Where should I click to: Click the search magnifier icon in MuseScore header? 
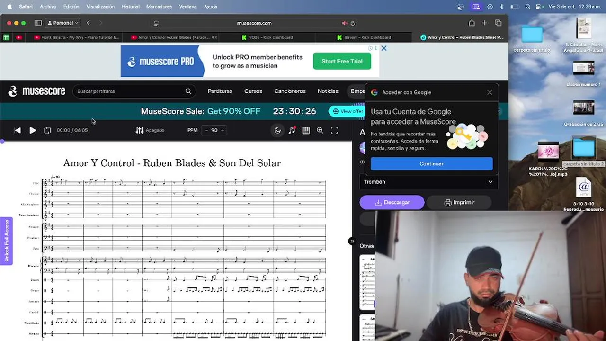188,91
